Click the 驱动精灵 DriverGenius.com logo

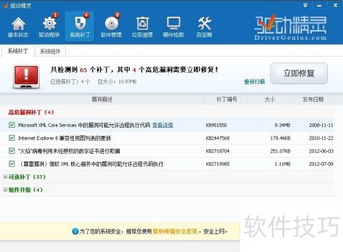click(290, 27)
